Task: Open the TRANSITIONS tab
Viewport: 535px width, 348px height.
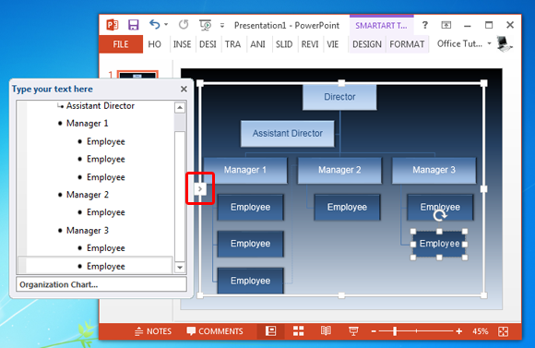Action: [232, 44]
